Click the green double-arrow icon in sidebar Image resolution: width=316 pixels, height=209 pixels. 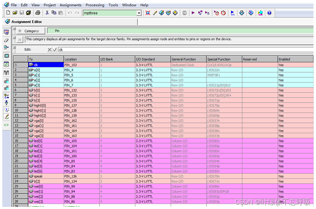pos(6,125)
